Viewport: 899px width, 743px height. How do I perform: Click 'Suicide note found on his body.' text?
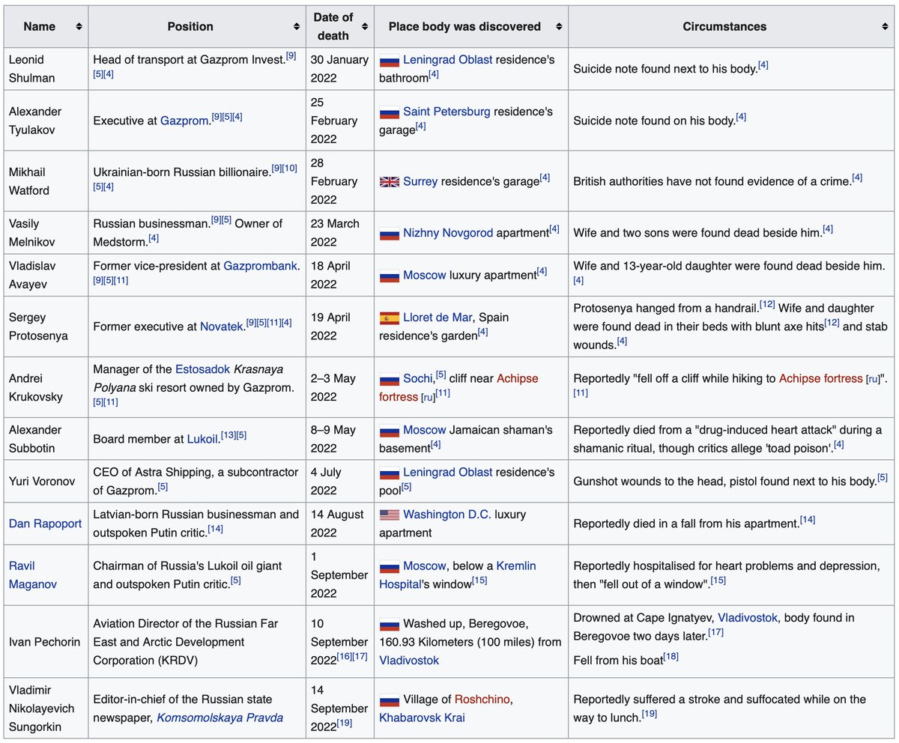[654, 121]
